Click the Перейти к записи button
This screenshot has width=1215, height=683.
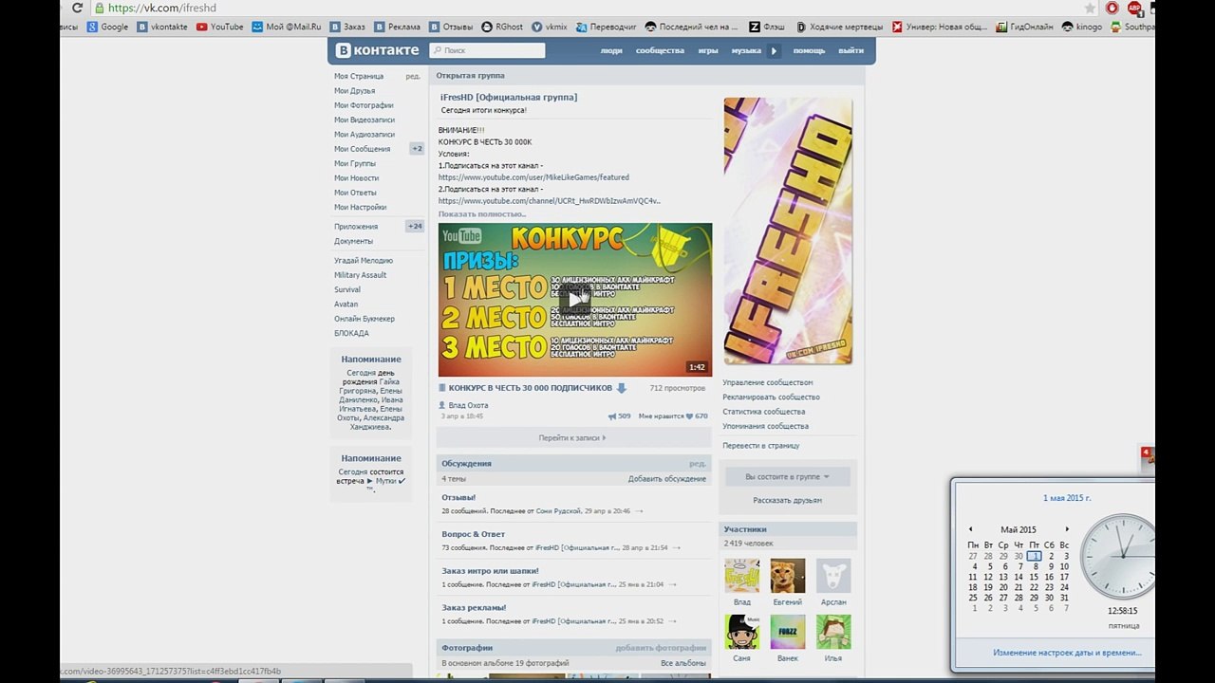coord(573,437)
